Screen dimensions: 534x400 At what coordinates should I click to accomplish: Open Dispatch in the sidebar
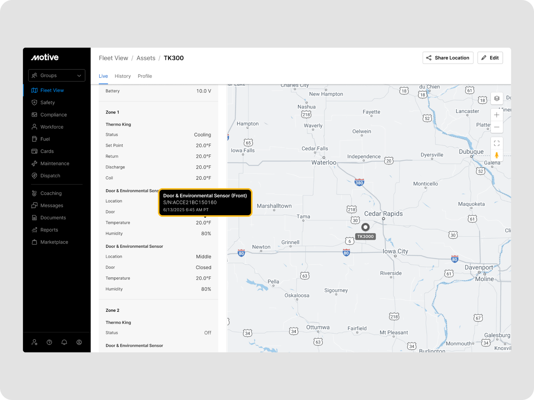[x=50, y=176]
